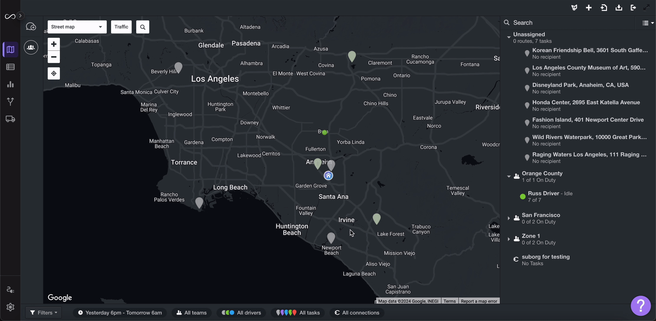656x321 pixels.
Task: Click Report a map error link
Action: tap(479, 301)
